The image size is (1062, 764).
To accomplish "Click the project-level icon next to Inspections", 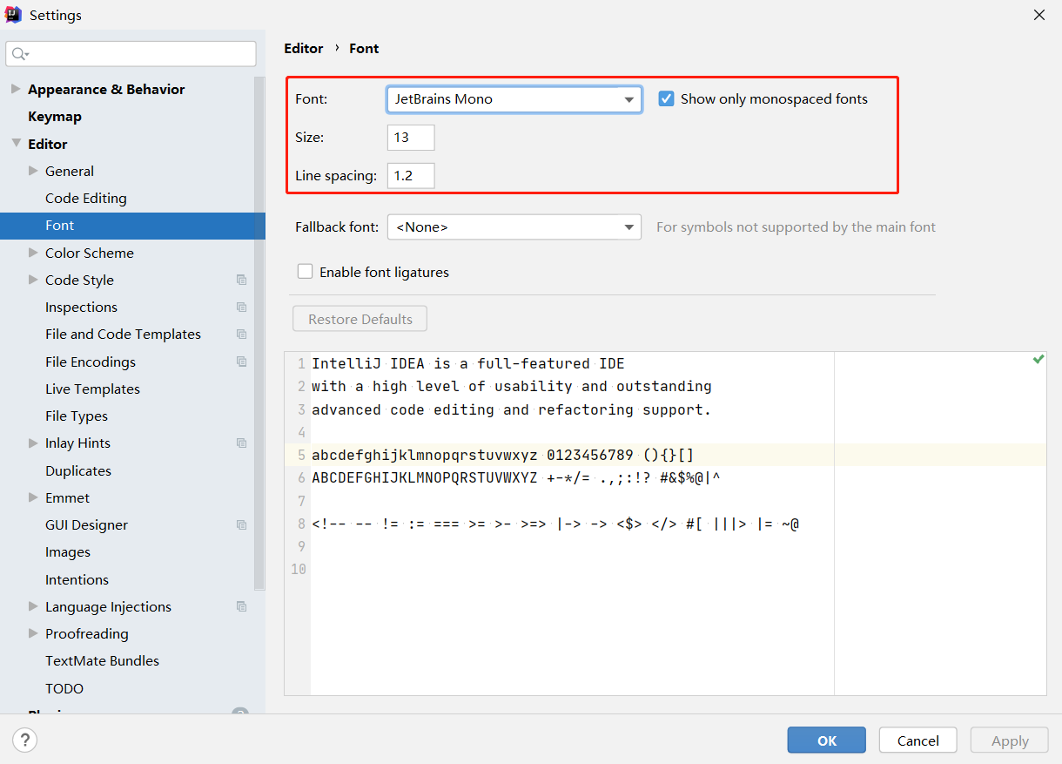I will pyautogui.click(x=241, y=308).
